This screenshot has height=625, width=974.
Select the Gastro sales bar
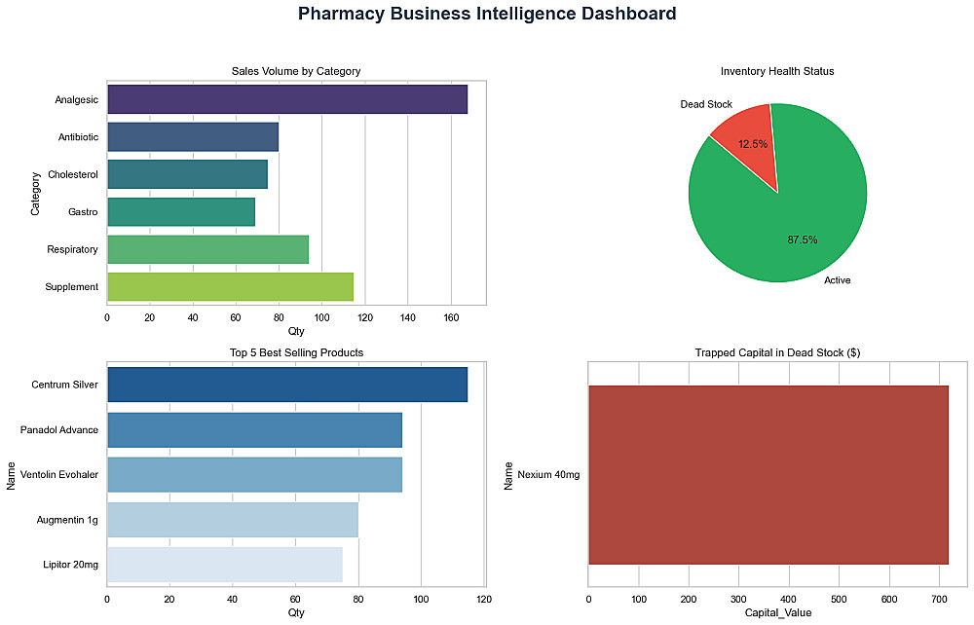180,212
